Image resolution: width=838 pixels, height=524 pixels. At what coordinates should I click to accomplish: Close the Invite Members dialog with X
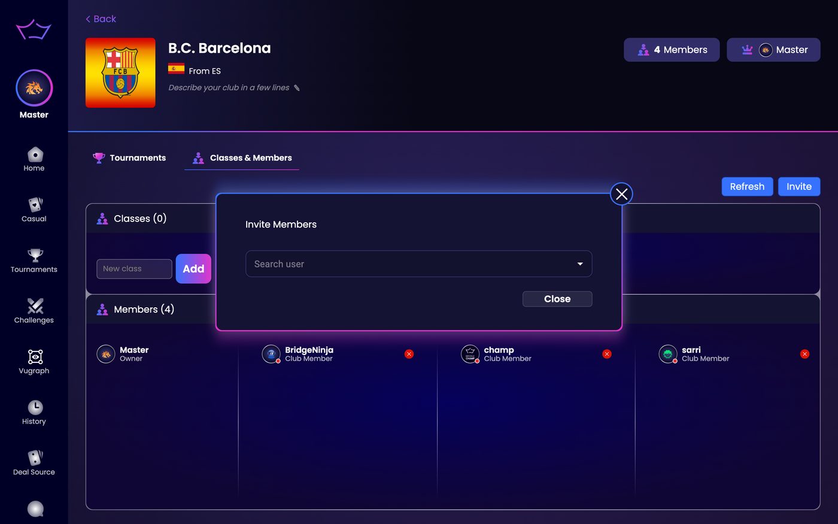(621, 194)
